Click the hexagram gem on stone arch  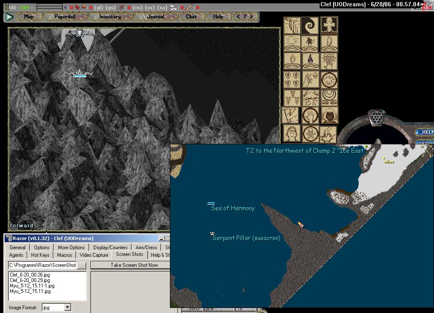376,117
